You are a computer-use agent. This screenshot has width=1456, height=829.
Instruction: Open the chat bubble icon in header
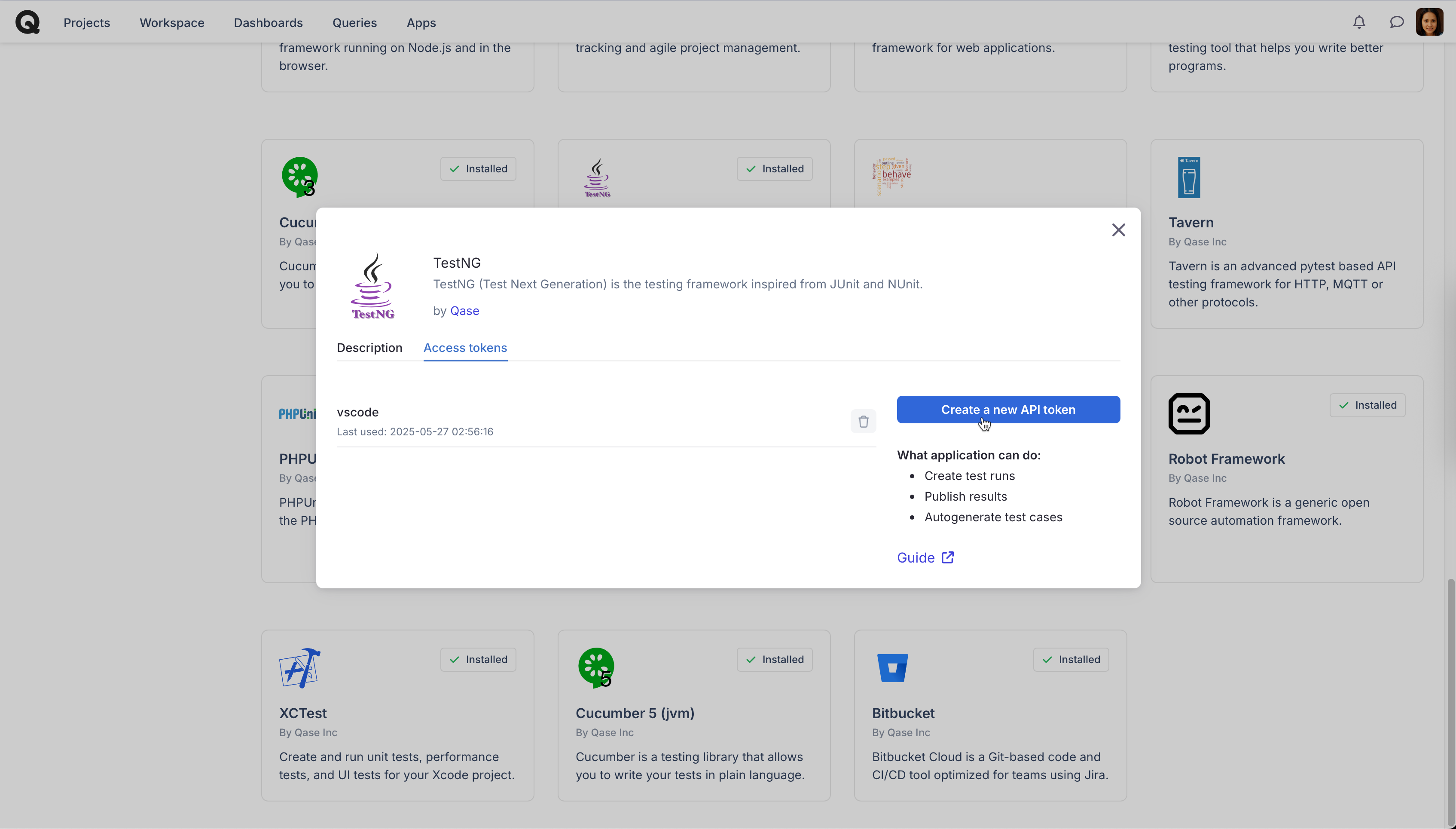click(1396, 22)
